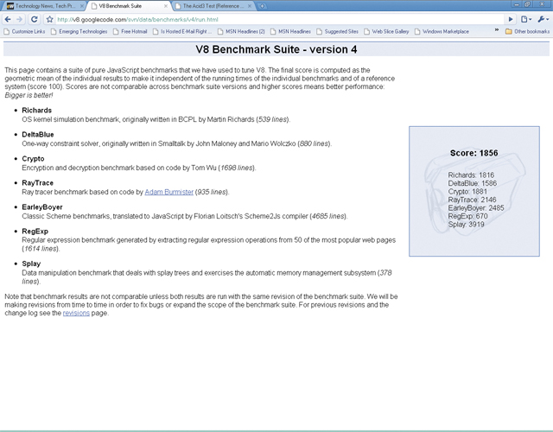Screen dimensions: 553x432
Task: Open the Windows Marketplace bookmark
Action: (x=442, y=31)
